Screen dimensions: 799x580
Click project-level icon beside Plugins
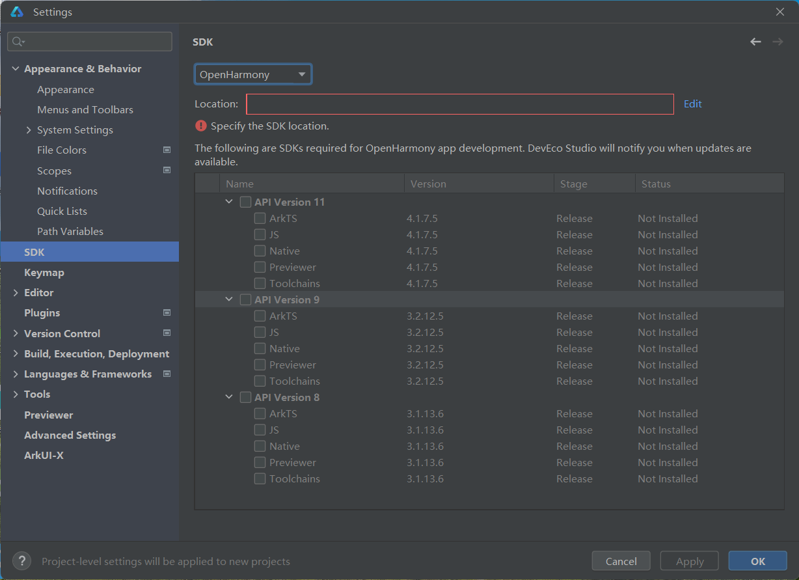[167, 313]
